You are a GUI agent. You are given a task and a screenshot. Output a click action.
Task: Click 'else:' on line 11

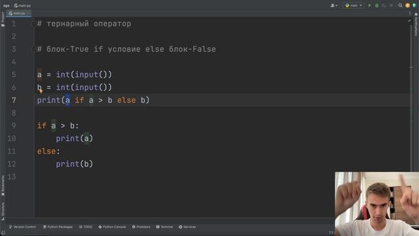click(x=48, y=151)
